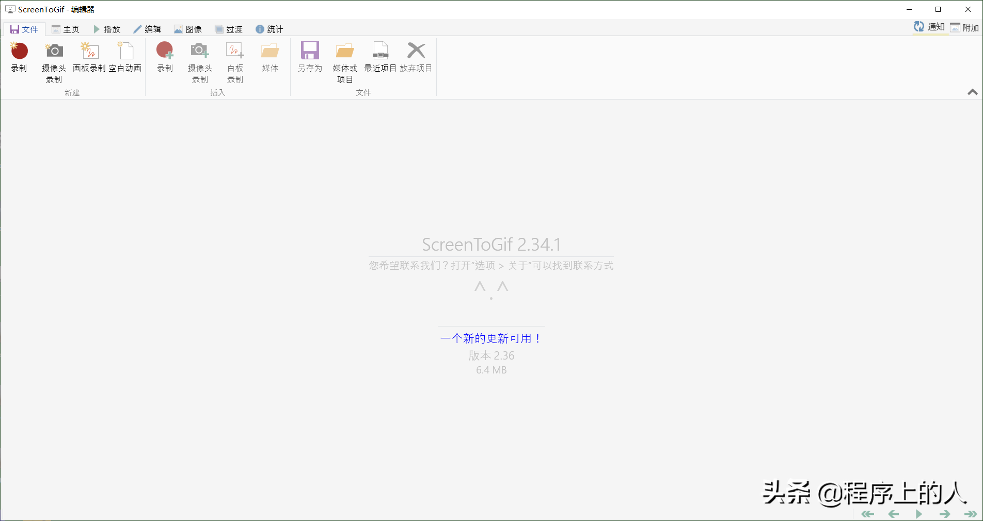The width and height of the screenshot is (983, 521).
Task: Switch to the Image (图像) tab
Action: click(188, 29)
